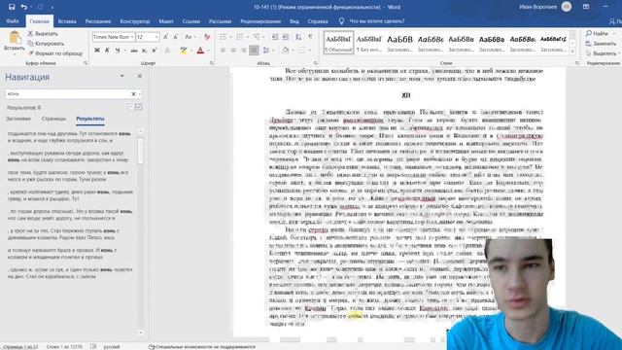Decrease paragraph indent

[275, 37]
